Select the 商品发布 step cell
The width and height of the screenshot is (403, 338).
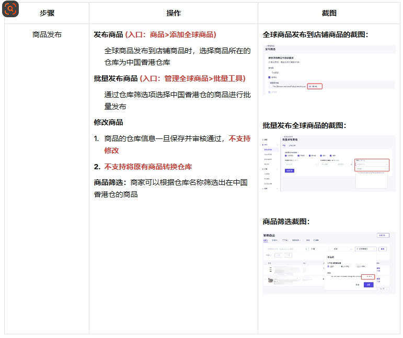pos(47,34)
